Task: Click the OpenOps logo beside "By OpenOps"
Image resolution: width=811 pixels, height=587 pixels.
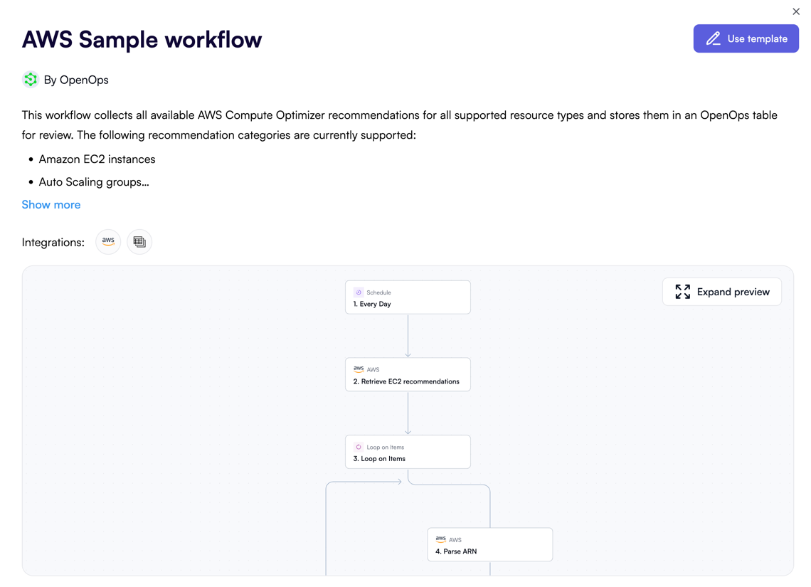Action: 30,80
